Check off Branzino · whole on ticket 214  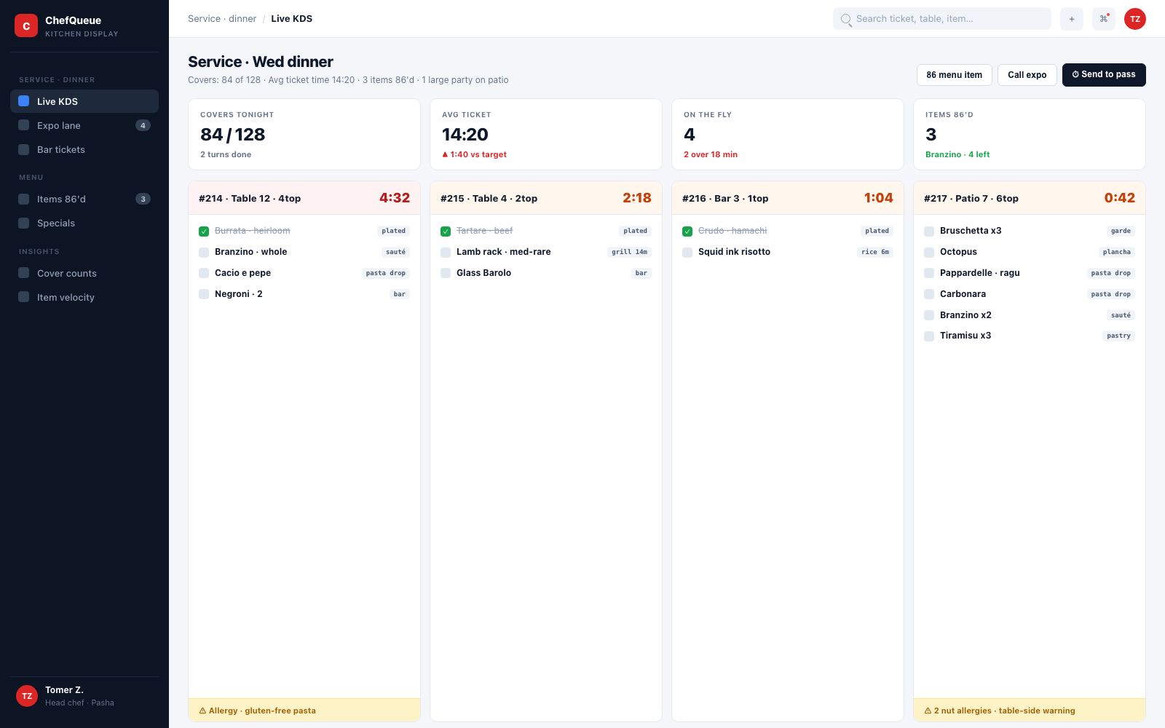(204, 253)
